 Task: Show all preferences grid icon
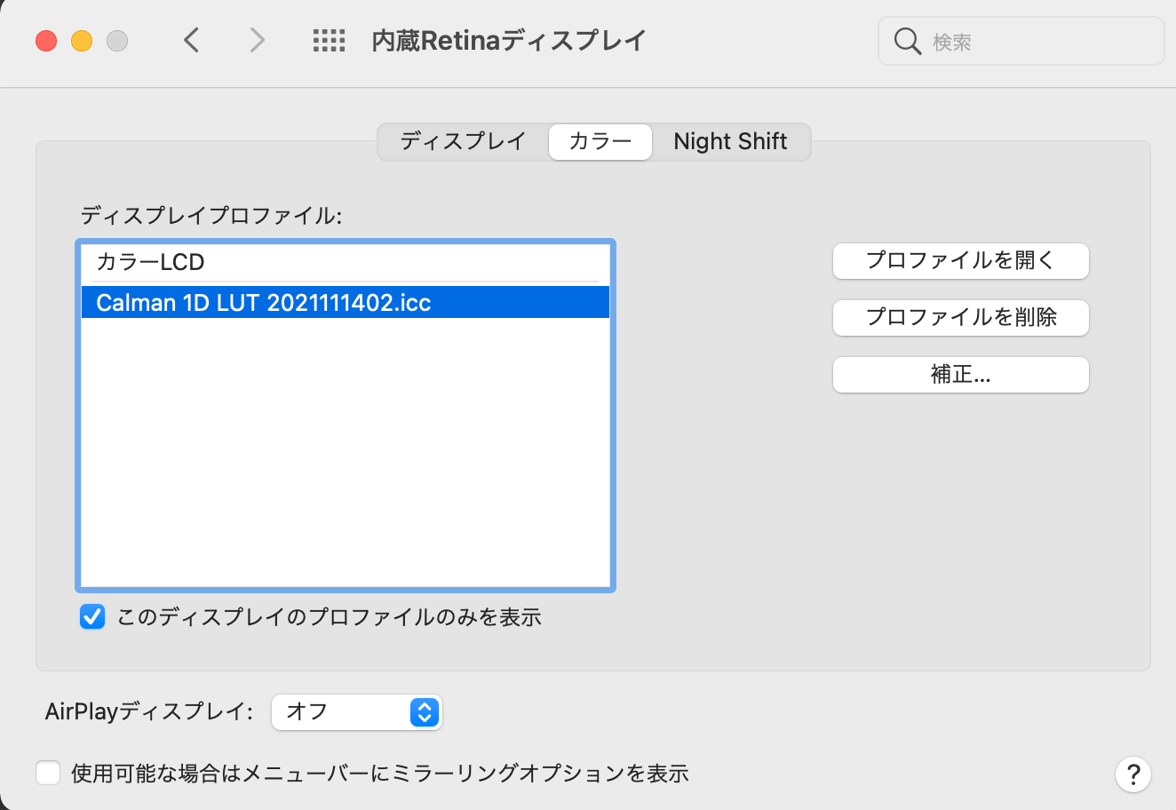pyautogui.click(x=329, y=40)
